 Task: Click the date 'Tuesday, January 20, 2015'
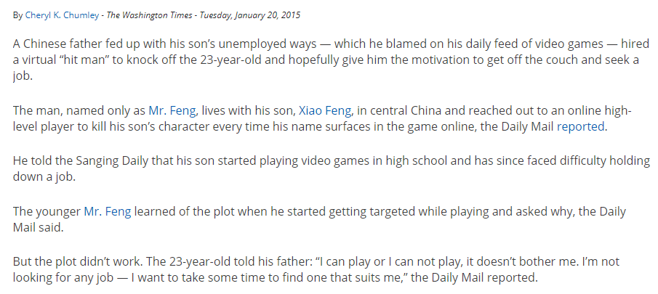click(x=249, y=15)
